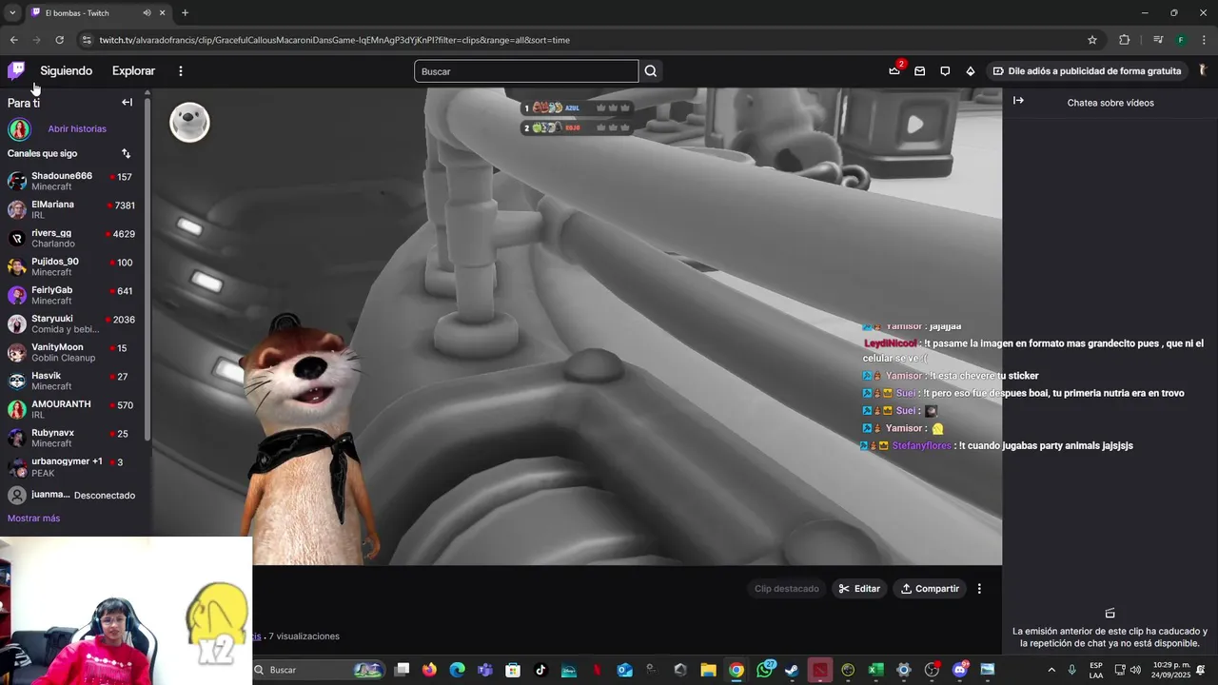Click the get Bits diamond icon
The image size is (1218, 685).
coord(971,70)
